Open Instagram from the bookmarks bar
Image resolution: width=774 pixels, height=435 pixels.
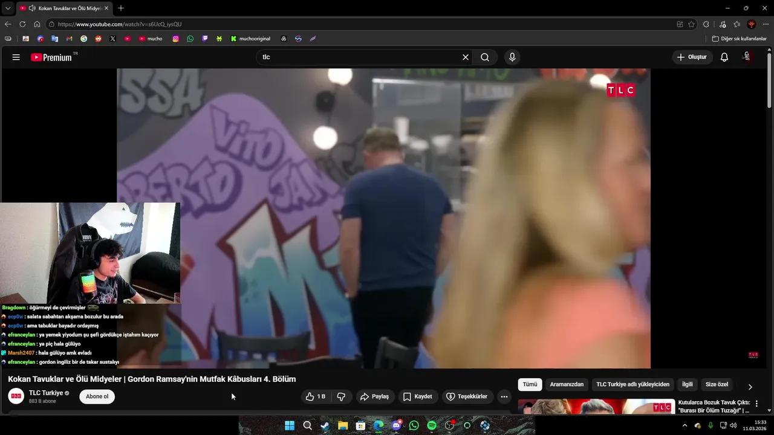175,38
